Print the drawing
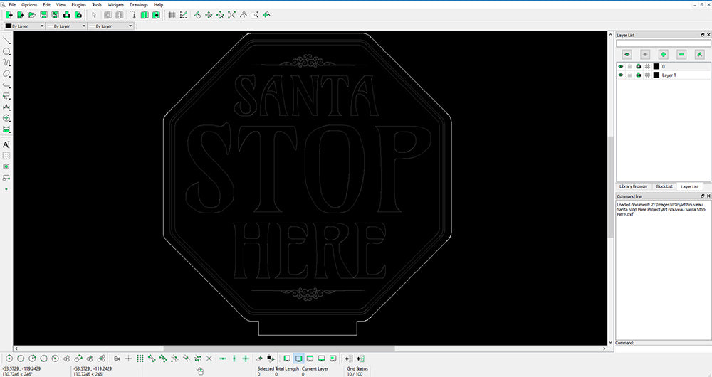This screenshot has width=712, height=377. [x=67, y=15]
